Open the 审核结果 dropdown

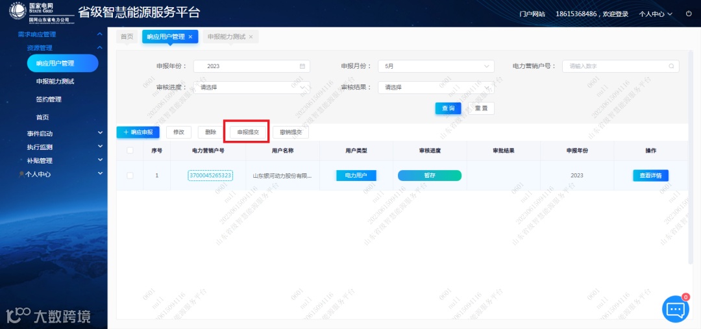click(436, 88)
